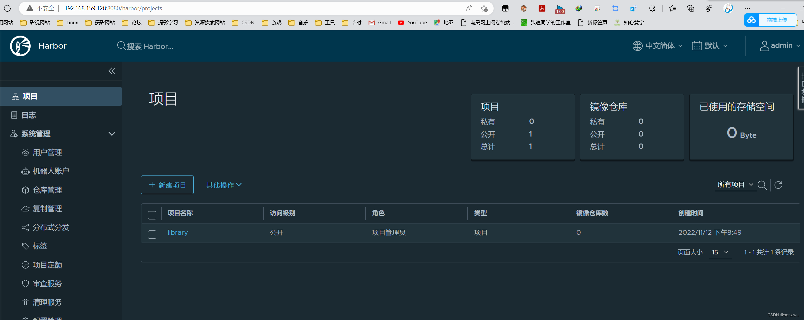
Task: Go to 用户管理 user management
Action: pyautogui.click(x=47, y=153)
